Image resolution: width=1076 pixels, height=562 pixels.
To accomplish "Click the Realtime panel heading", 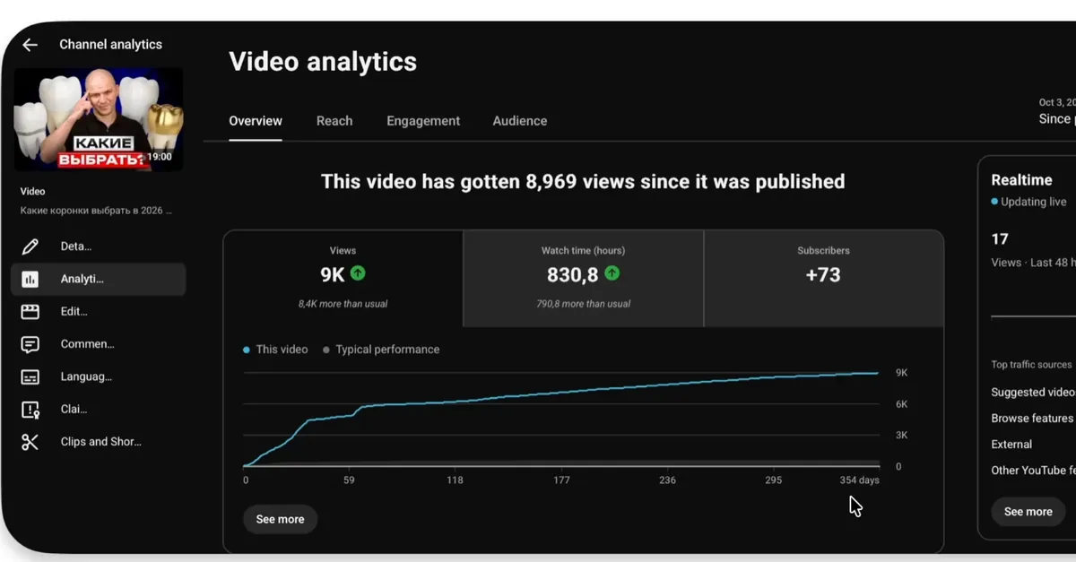I will click(1021, 180).
